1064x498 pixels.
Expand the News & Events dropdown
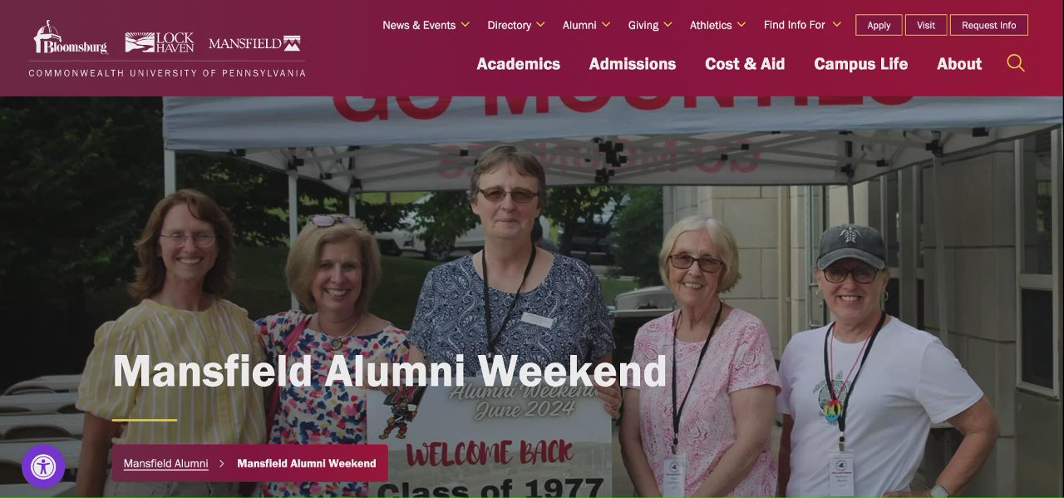[426, 25]
